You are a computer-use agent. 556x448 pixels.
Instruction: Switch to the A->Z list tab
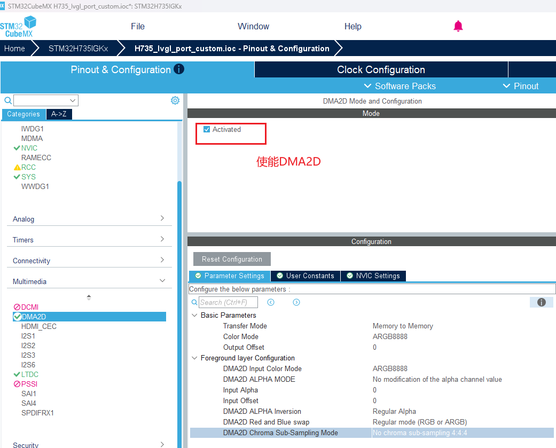(x=59, y=114)
